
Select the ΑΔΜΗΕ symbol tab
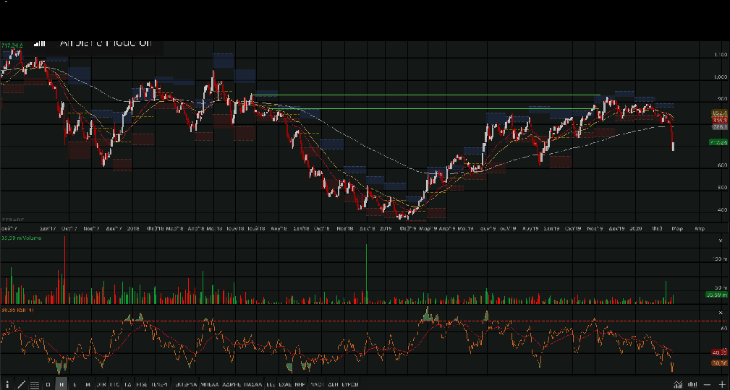[x=232, y=384]
